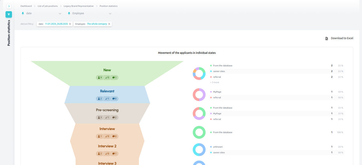Click the '+ 3 more' sources link
This screenshot has width=362, height=165.
click(x=214, y=82)
